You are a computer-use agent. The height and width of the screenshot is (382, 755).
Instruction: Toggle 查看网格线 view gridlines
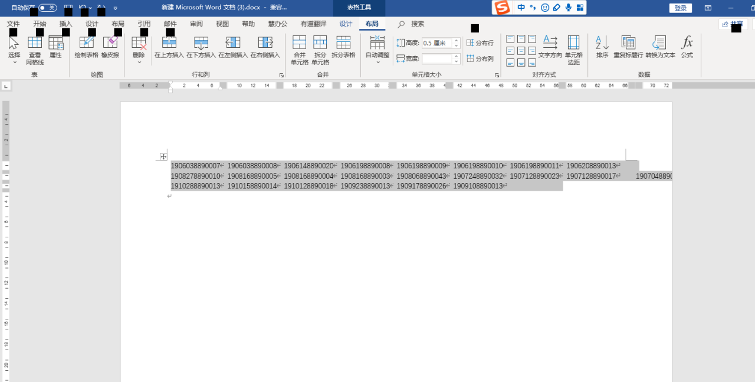click(x=35, y=49)
